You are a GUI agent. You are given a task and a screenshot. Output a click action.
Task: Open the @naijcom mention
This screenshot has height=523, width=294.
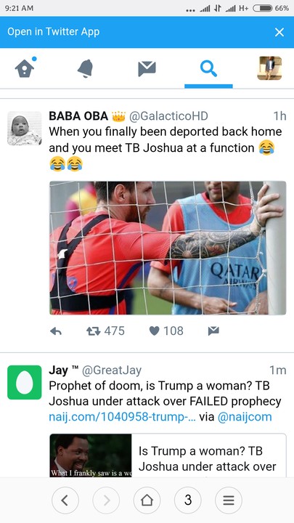(245, 417)
